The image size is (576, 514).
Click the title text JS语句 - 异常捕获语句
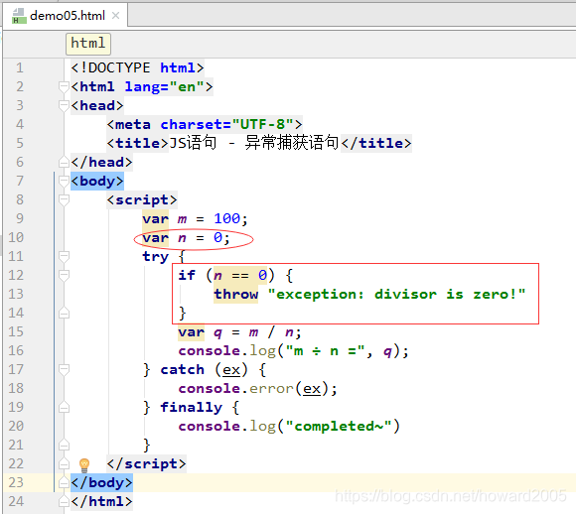click(254, 143)
